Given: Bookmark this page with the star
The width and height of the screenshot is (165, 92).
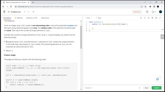Looking at the screenshot, I should pyautogui.click(x=145, y=6).
